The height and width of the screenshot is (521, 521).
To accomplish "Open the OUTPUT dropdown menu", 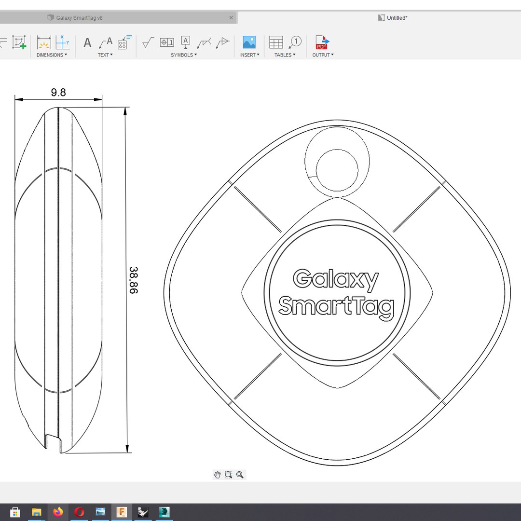I will [x=323, y=55].
